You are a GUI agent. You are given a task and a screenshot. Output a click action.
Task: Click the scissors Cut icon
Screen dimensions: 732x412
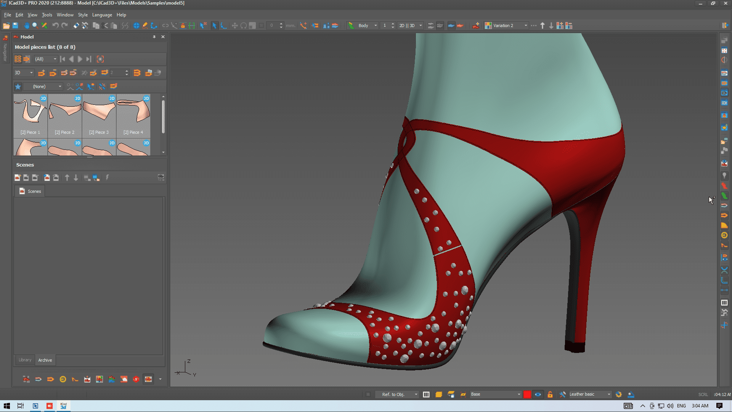pyautogui.click(x=105, y=26)
